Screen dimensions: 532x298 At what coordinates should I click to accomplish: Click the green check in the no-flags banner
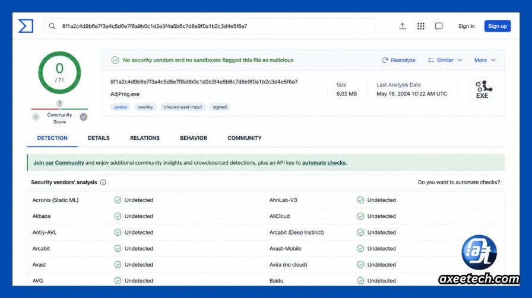(x=115, y=60)
